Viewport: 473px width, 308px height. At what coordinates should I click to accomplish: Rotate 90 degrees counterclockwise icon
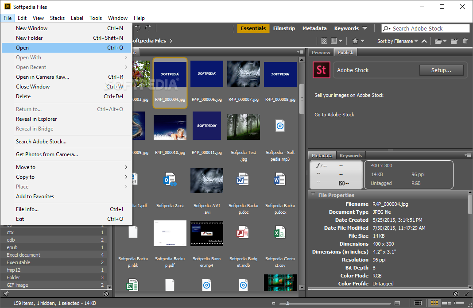coord(138,28)
